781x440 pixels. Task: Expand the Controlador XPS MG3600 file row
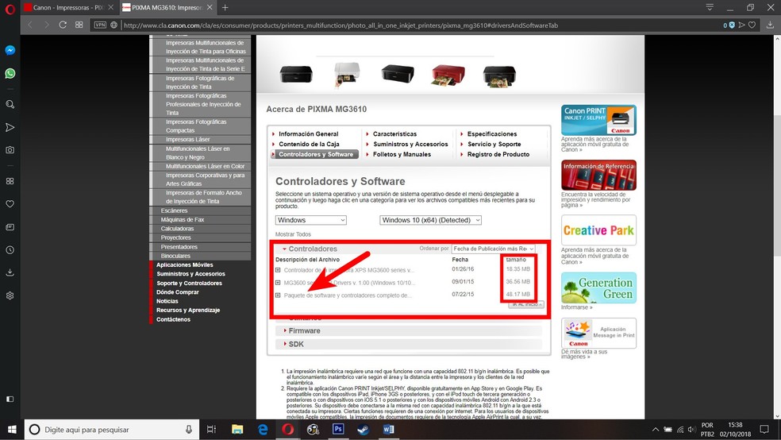pos(278,270)
